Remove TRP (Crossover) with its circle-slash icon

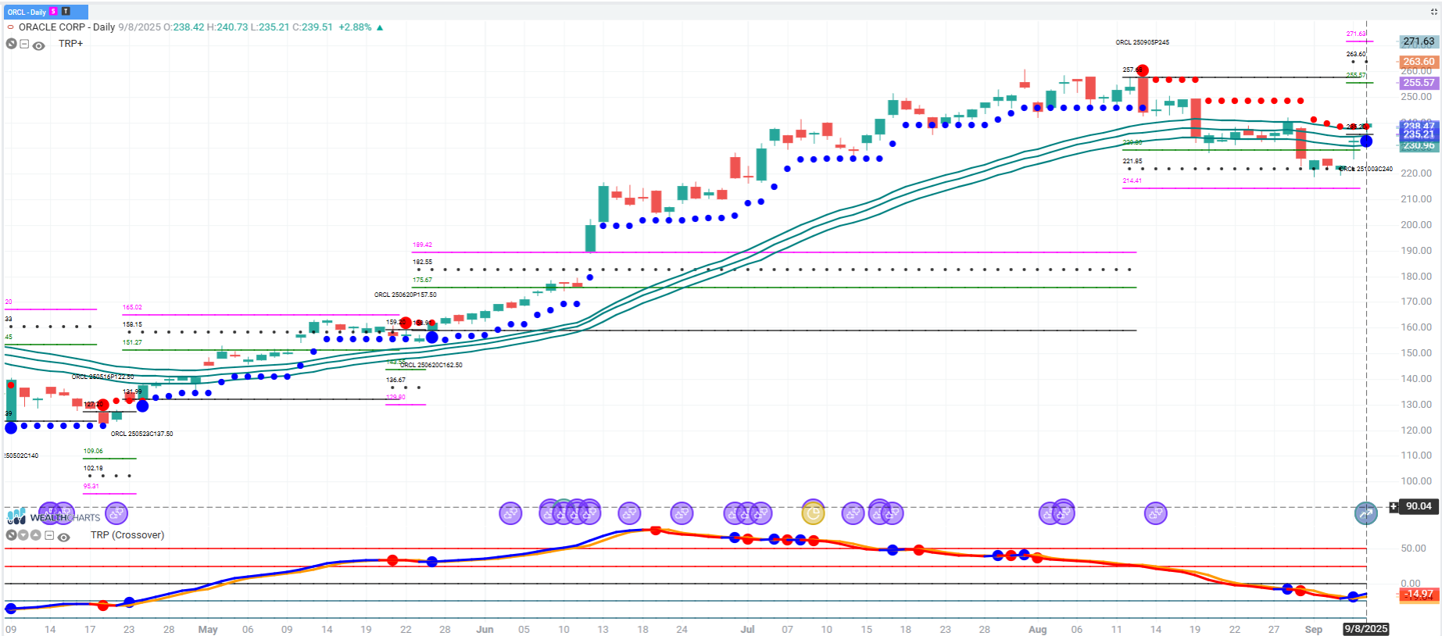coord(11,535)
